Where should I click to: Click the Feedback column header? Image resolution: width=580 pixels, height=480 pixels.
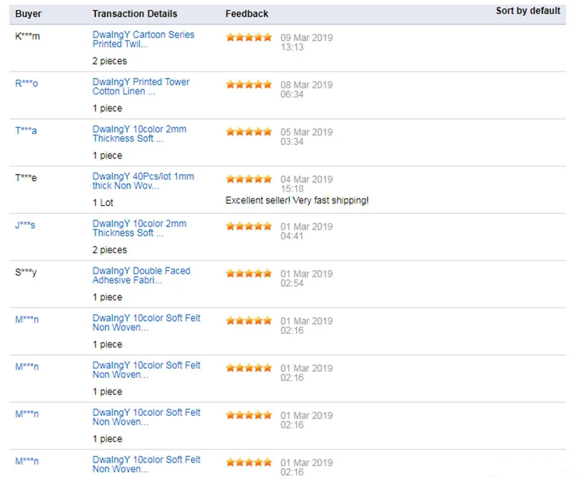[x=246, y=14]
